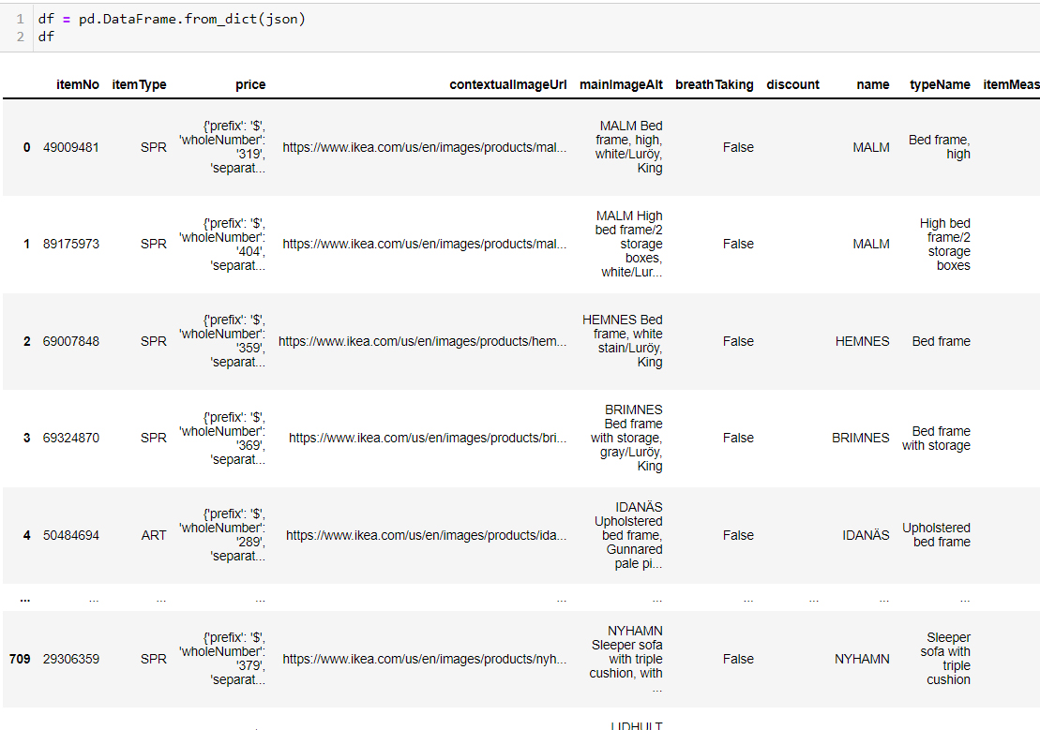1040x730 pixels.
Task: Click the HEMNES name cell
Action: coord(862,341)
